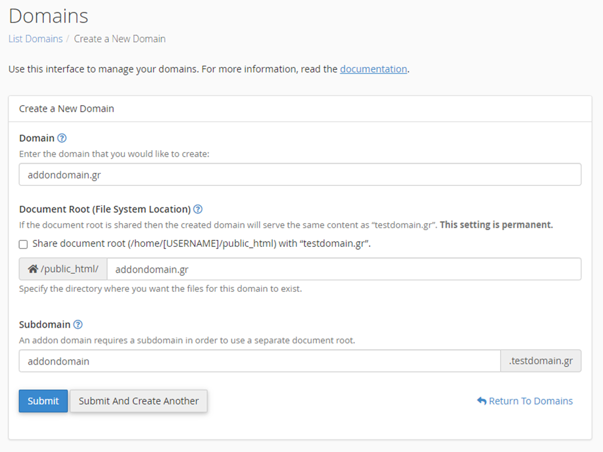This screenshot has width=603, height=452.
Task: Click the Subdomain help question mark icon
Action: pyautogui.click(x=77, y=325)
